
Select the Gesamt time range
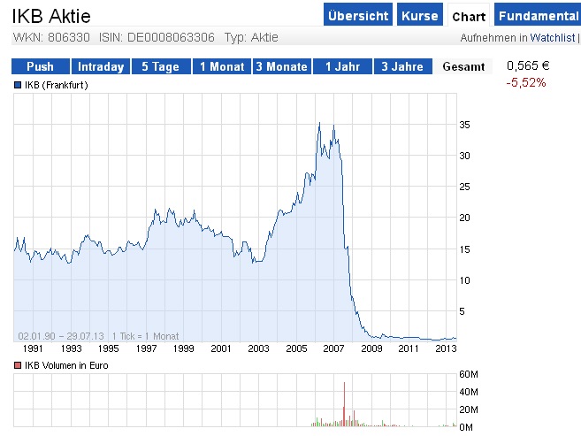[x=463, y=66]
